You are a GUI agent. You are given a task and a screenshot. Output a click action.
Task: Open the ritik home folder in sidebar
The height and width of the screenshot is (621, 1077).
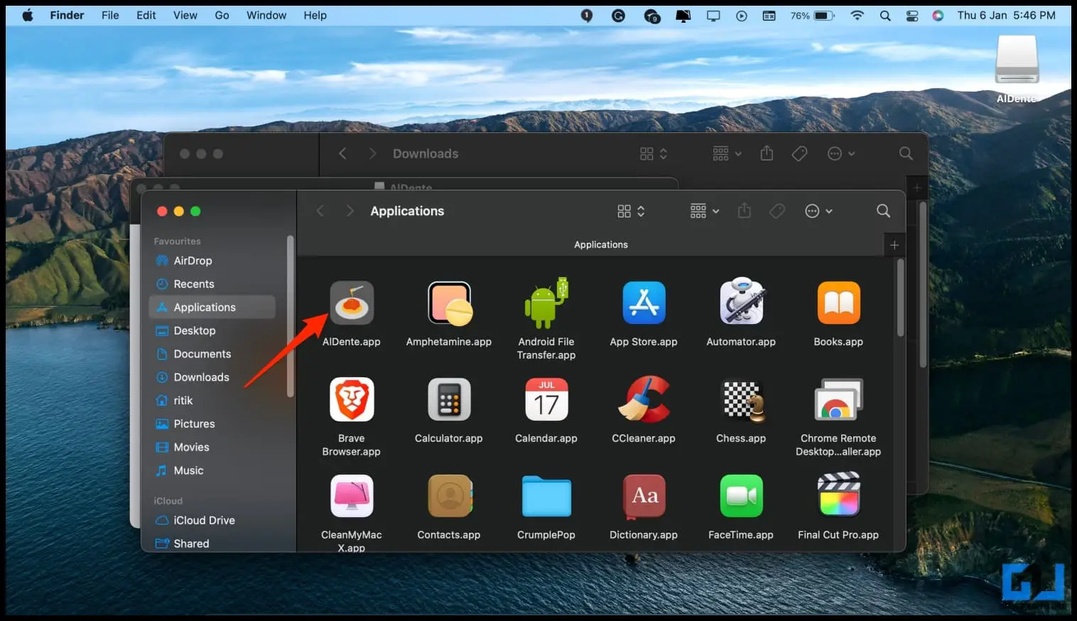click(212, 401)
